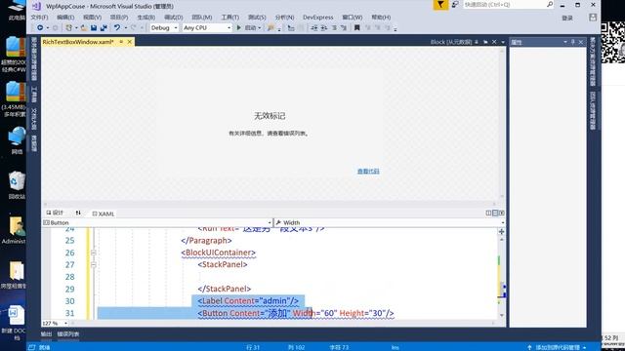The height and width of the screenshot is (351, 625).
Task: Click the yellow notification flag icon
Action: tap(440, 5)
